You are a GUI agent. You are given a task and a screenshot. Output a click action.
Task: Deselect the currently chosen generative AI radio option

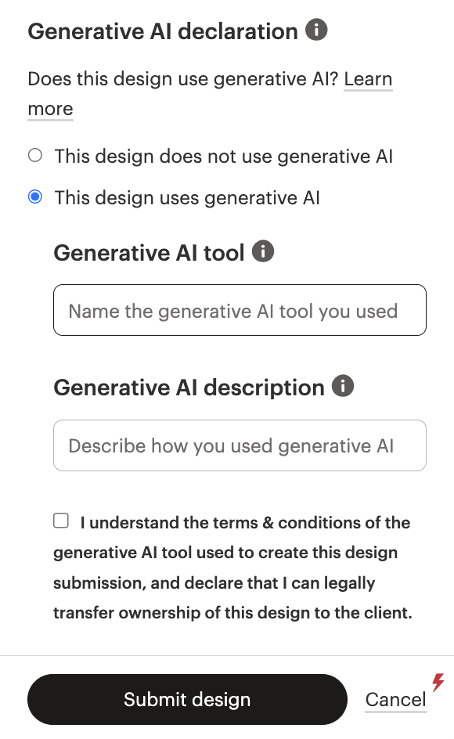(34, 196)
